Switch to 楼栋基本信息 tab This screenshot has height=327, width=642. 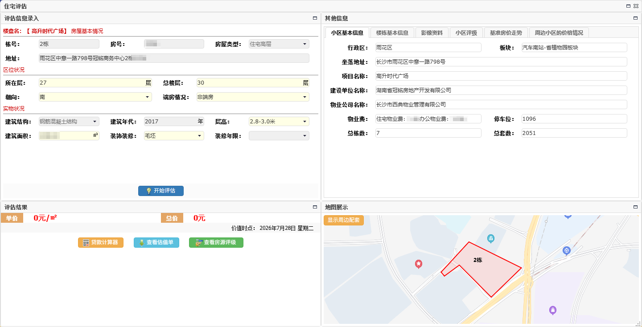tap(392, 33)
